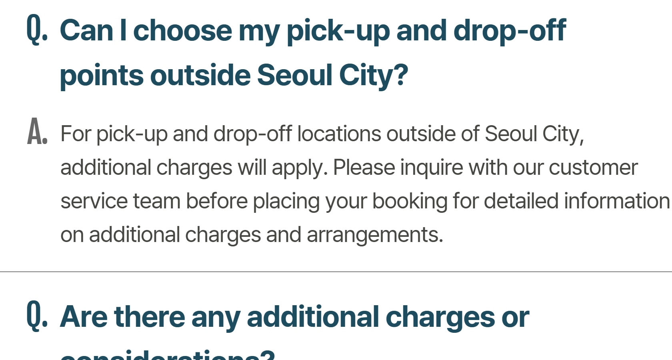This screenshot has height=360, width=672.
Task: Click the Q icon beside "Are there any" question
Action: click(x=37, y=316)
